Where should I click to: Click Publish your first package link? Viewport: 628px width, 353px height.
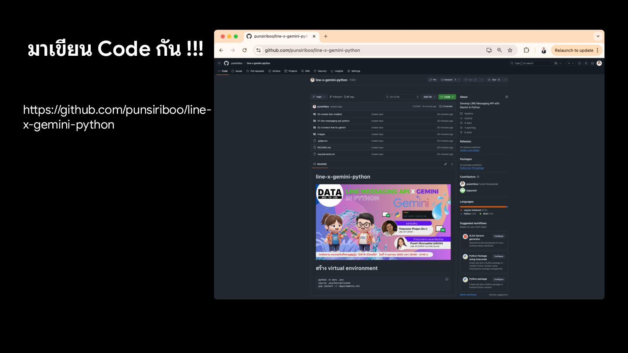coord(472,168)
